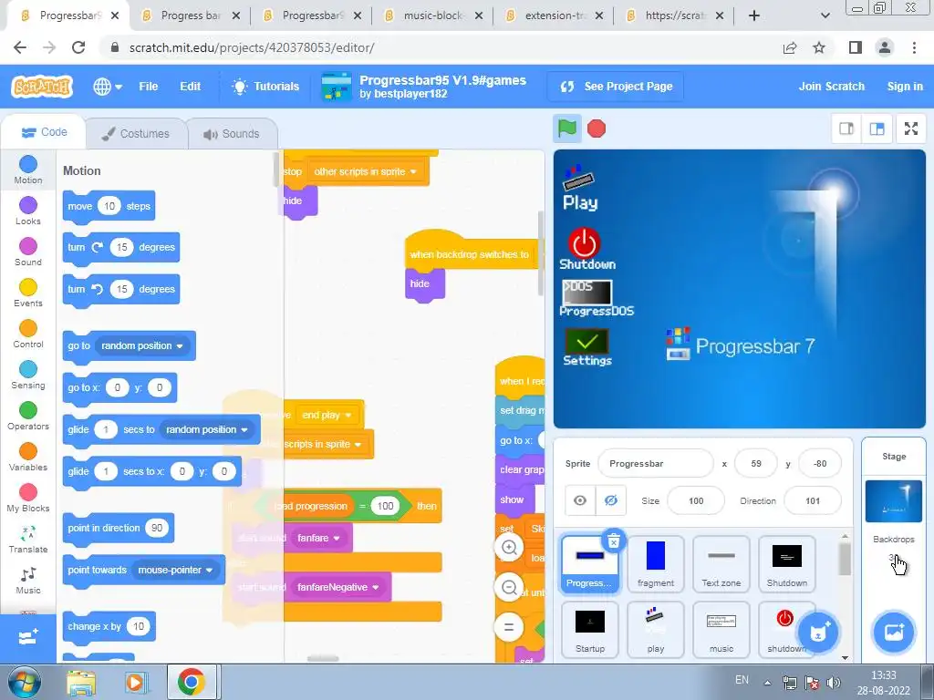Switch to the Costumes tab
934x700 pixels.
[136, 133]
